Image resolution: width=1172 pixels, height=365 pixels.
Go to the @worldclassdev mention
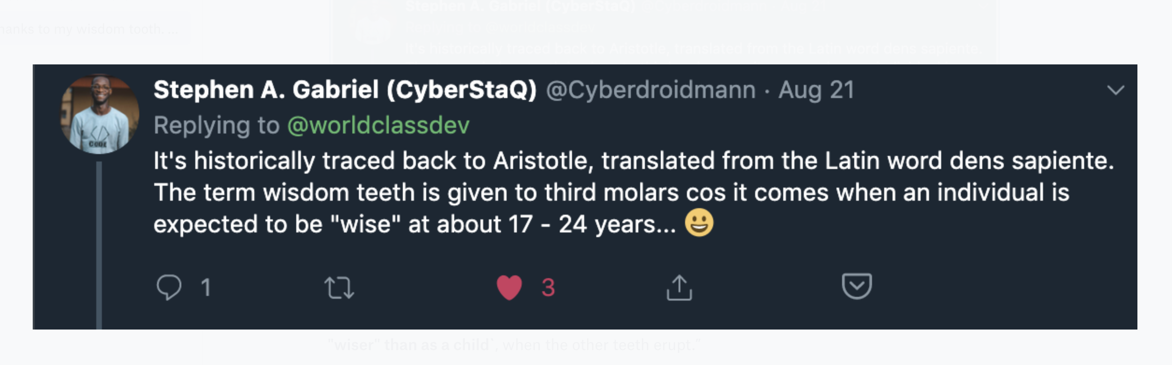point(378,125)
